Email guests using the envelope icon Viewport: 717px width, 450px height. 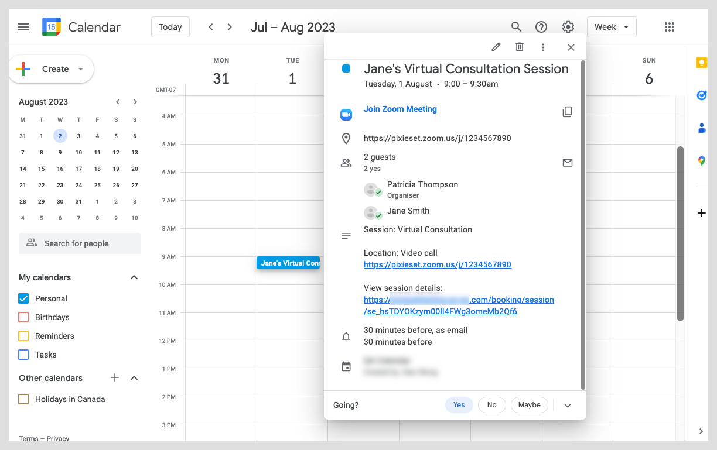click(567, 163)
